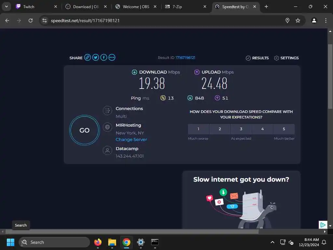Click the MIRHosting globe icon
The width and height of the screenshot is (333, 250).
[x=107, y=127]
